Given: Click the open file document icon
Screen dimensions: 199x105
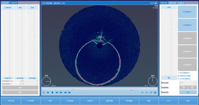Looking at the screenshot, I should (44, 92).
